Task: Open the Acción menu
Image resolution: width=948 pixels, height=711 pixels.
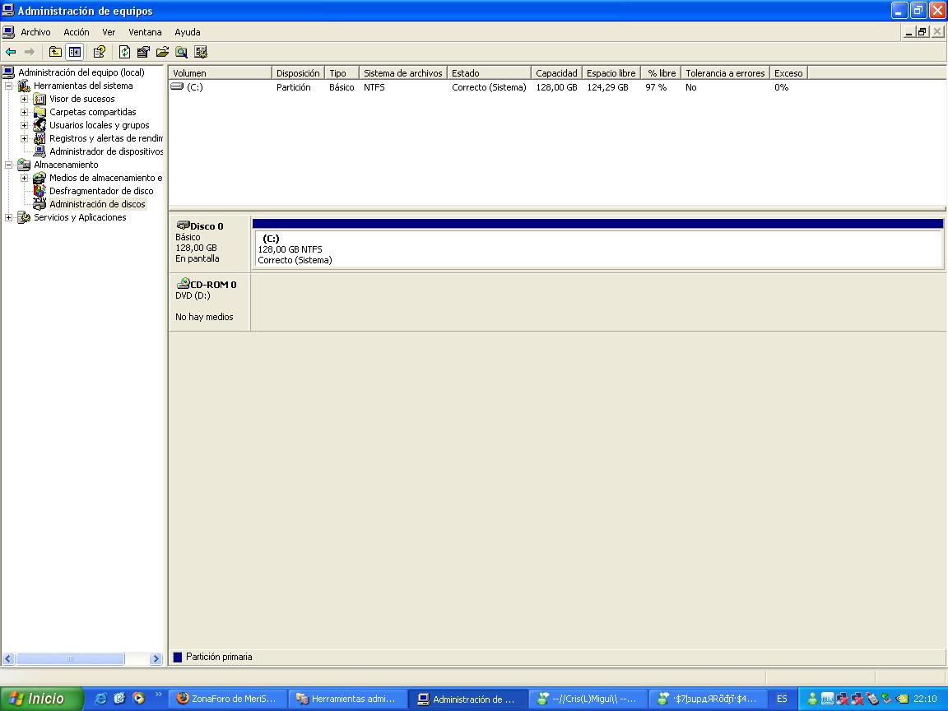Action: [76, 32]
